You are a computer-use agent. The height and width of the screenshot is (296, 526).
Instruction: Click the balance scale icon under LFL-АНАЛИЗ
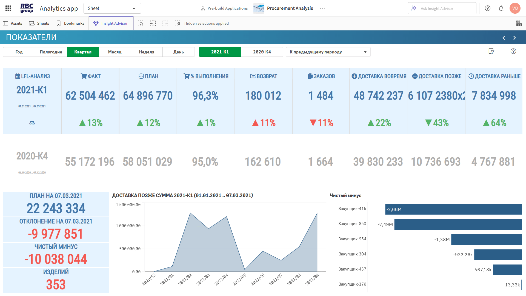(32, 123)
